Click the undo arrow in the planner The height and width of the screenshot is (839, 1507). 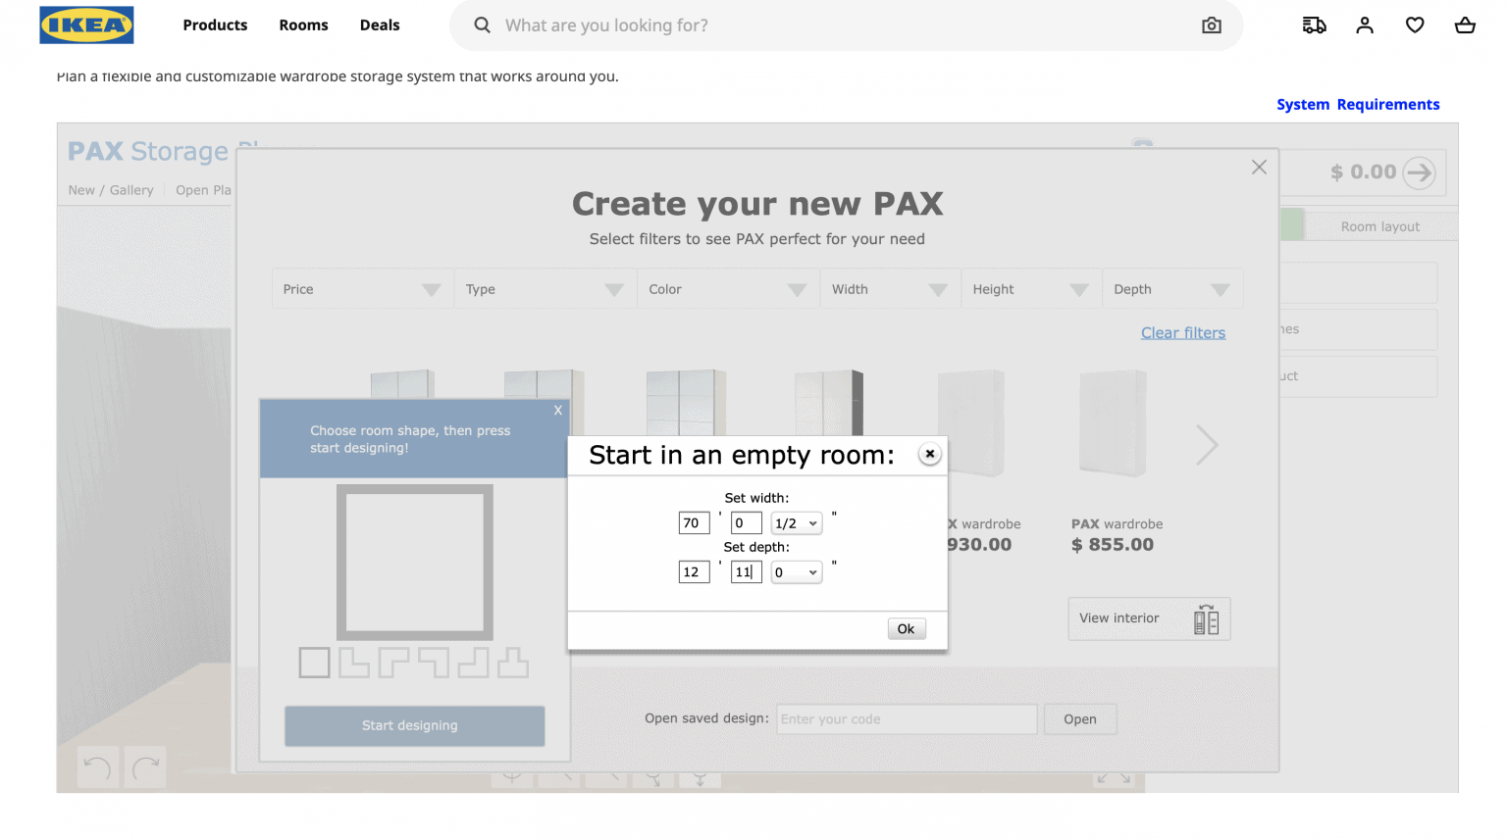pos(96,766)
